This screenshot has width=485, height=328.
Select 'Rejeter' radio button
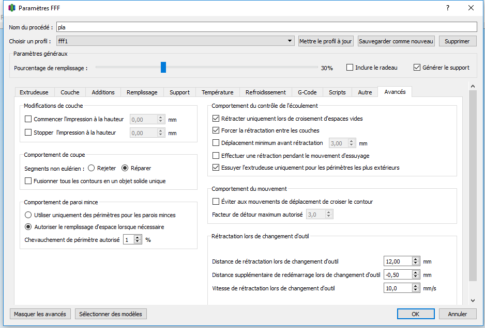point(91,168)
